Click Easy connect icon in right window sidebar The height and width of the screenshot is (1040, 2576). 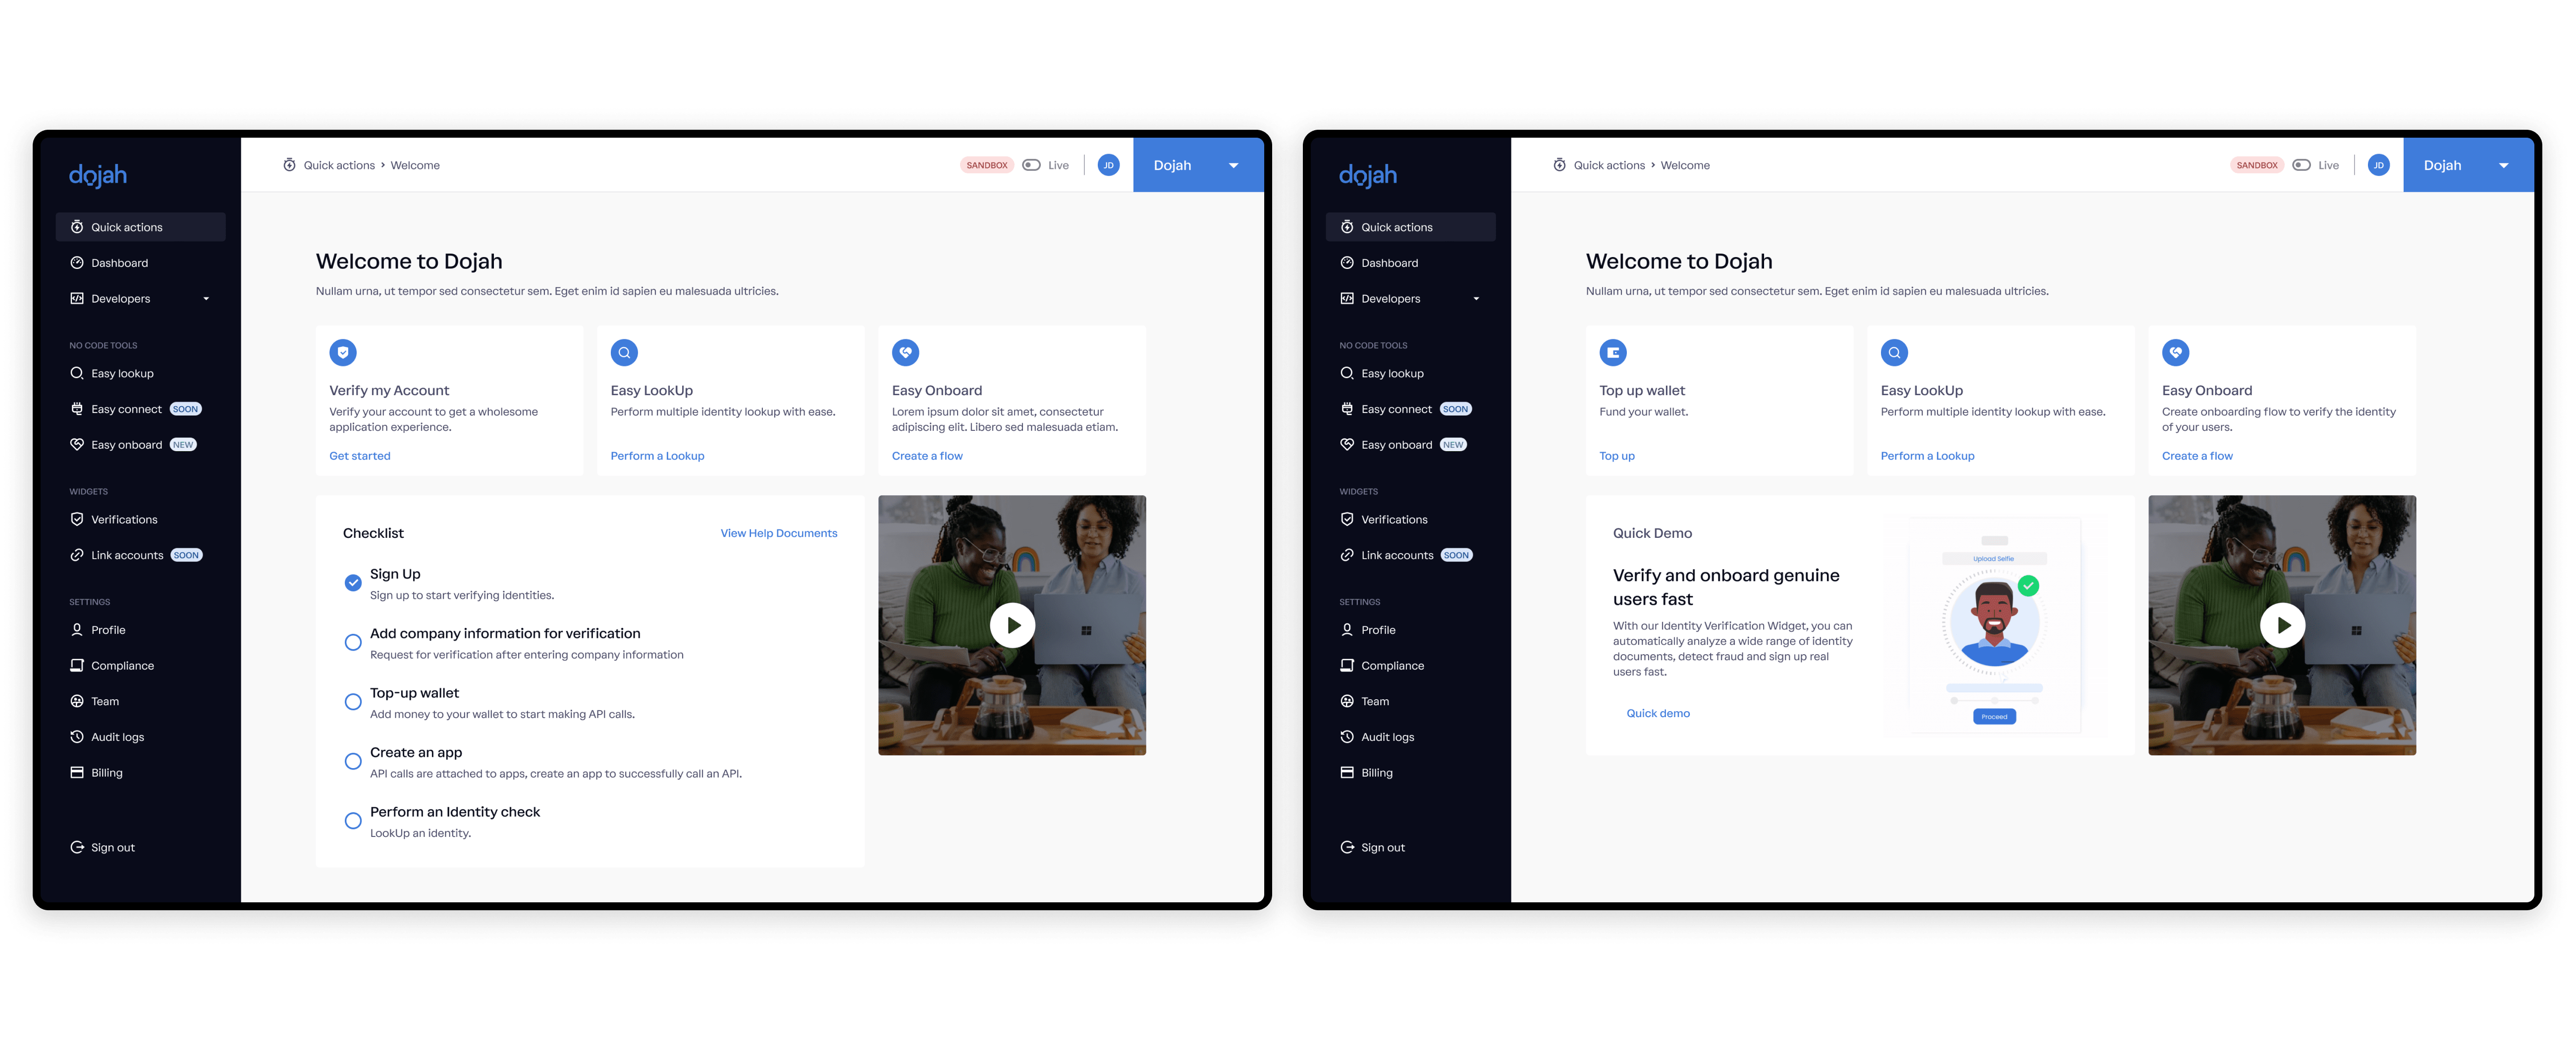(x=1347, y=409)
